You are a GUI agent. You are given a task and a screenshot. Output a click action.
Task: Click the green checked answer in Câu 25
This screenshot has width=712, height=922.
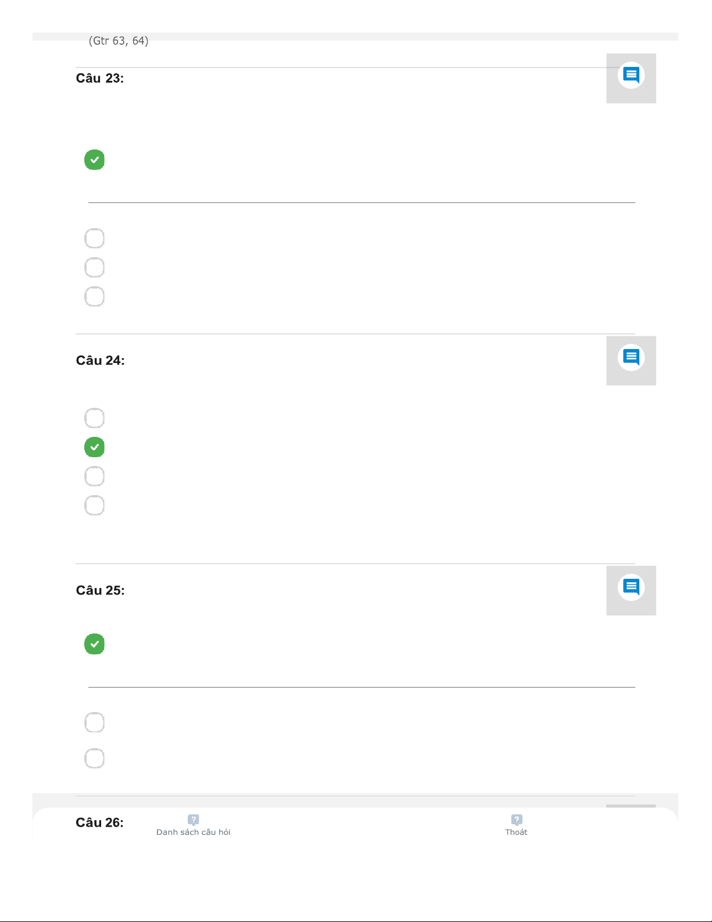[94, 644]
